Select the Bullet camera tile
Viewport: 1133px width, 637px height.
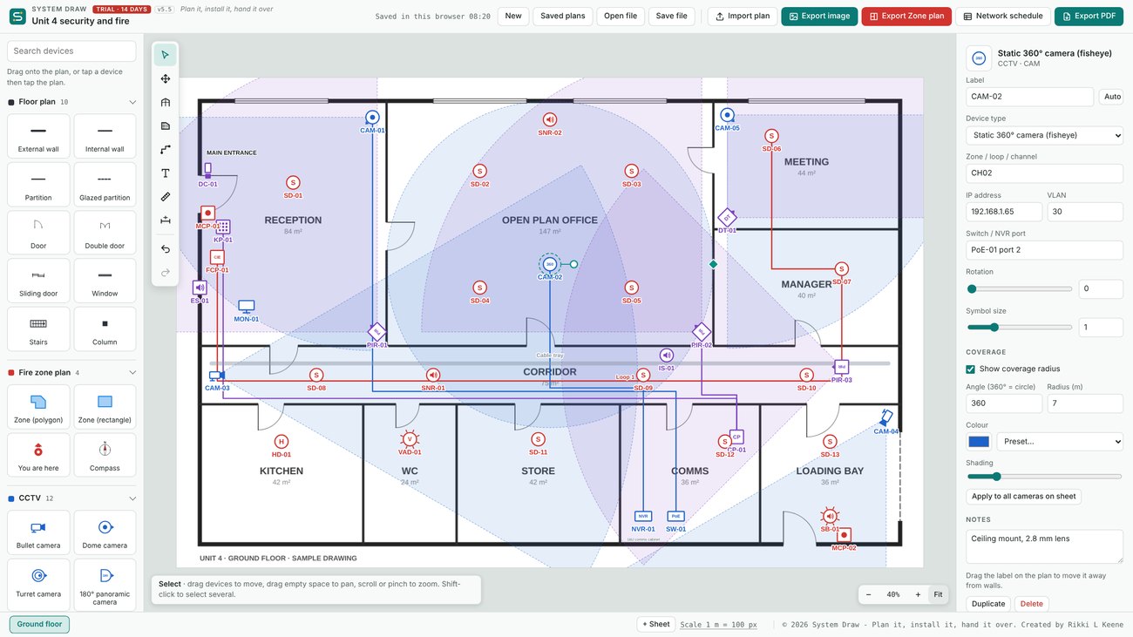coord(38,532)
